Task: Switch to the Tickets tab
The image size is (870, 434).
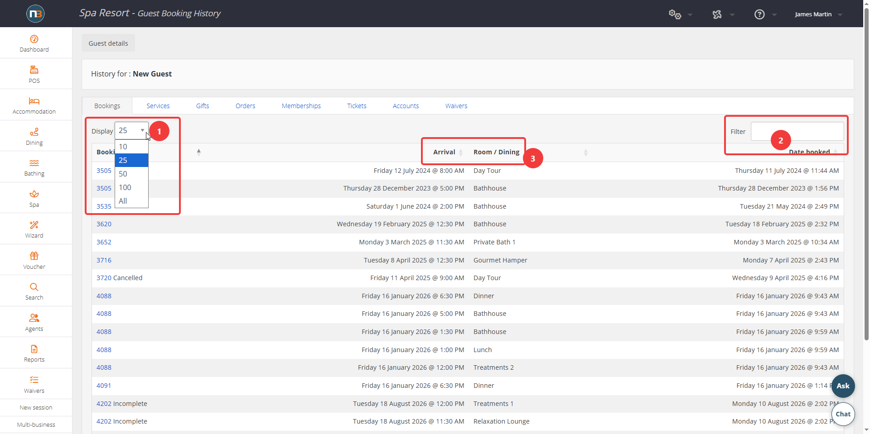Action: point(357,106)
